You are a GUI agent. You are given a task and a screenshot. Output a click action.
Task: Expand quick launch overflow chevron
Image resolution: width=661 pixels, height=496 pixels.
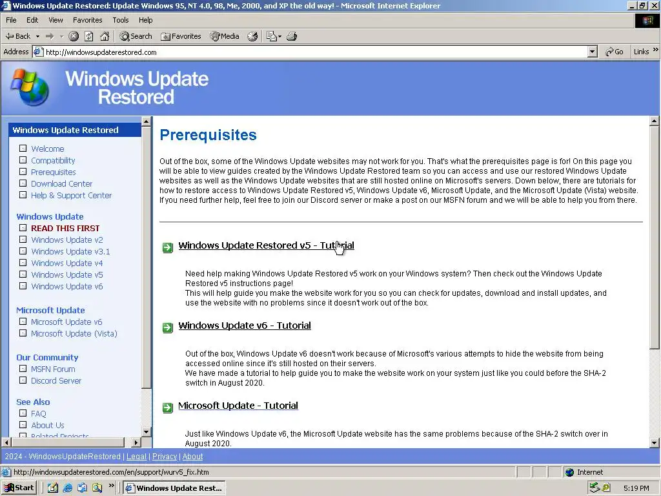112,486
